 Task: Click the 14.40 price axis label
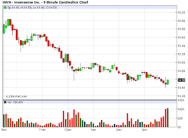[x=181, y=88]
